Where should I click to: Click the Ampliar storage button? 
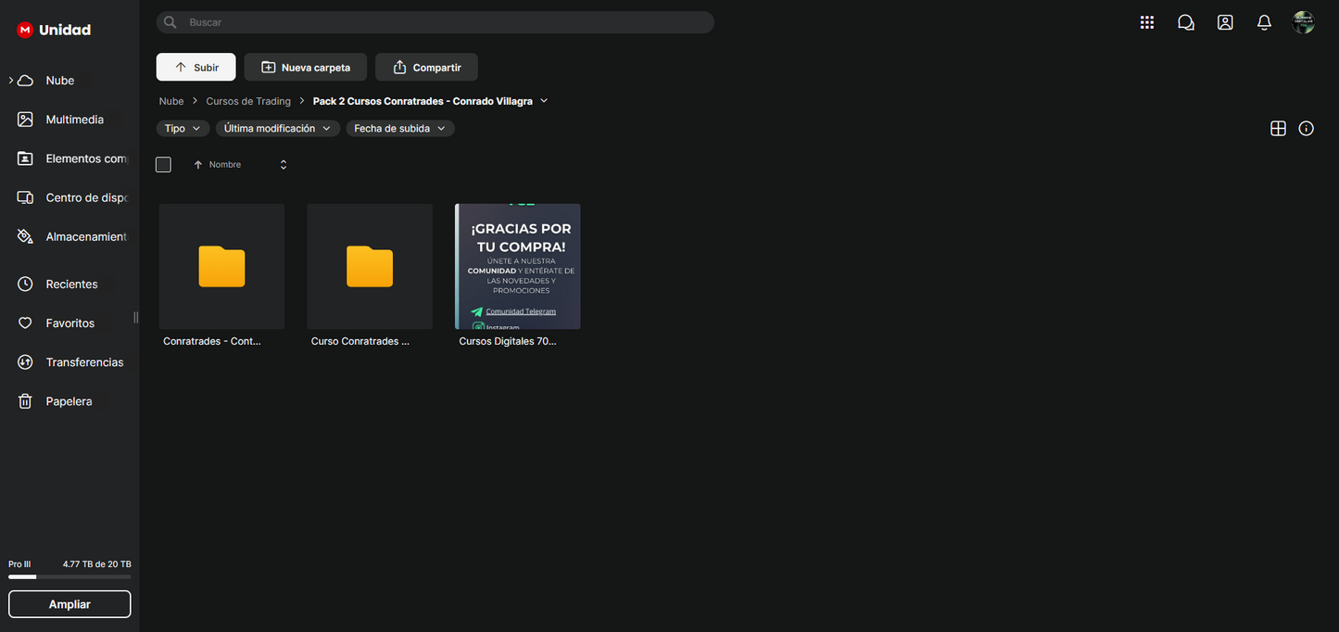click(x=69, y=604)
